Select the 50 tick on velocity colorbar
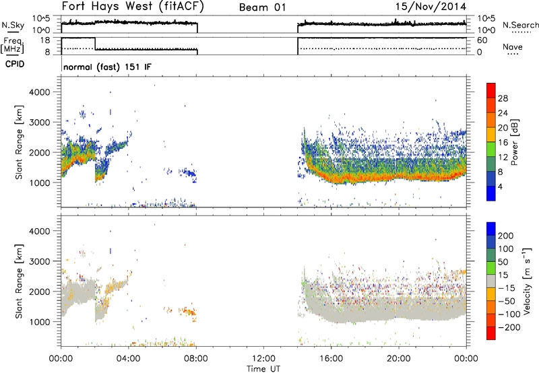 point(503,262)
